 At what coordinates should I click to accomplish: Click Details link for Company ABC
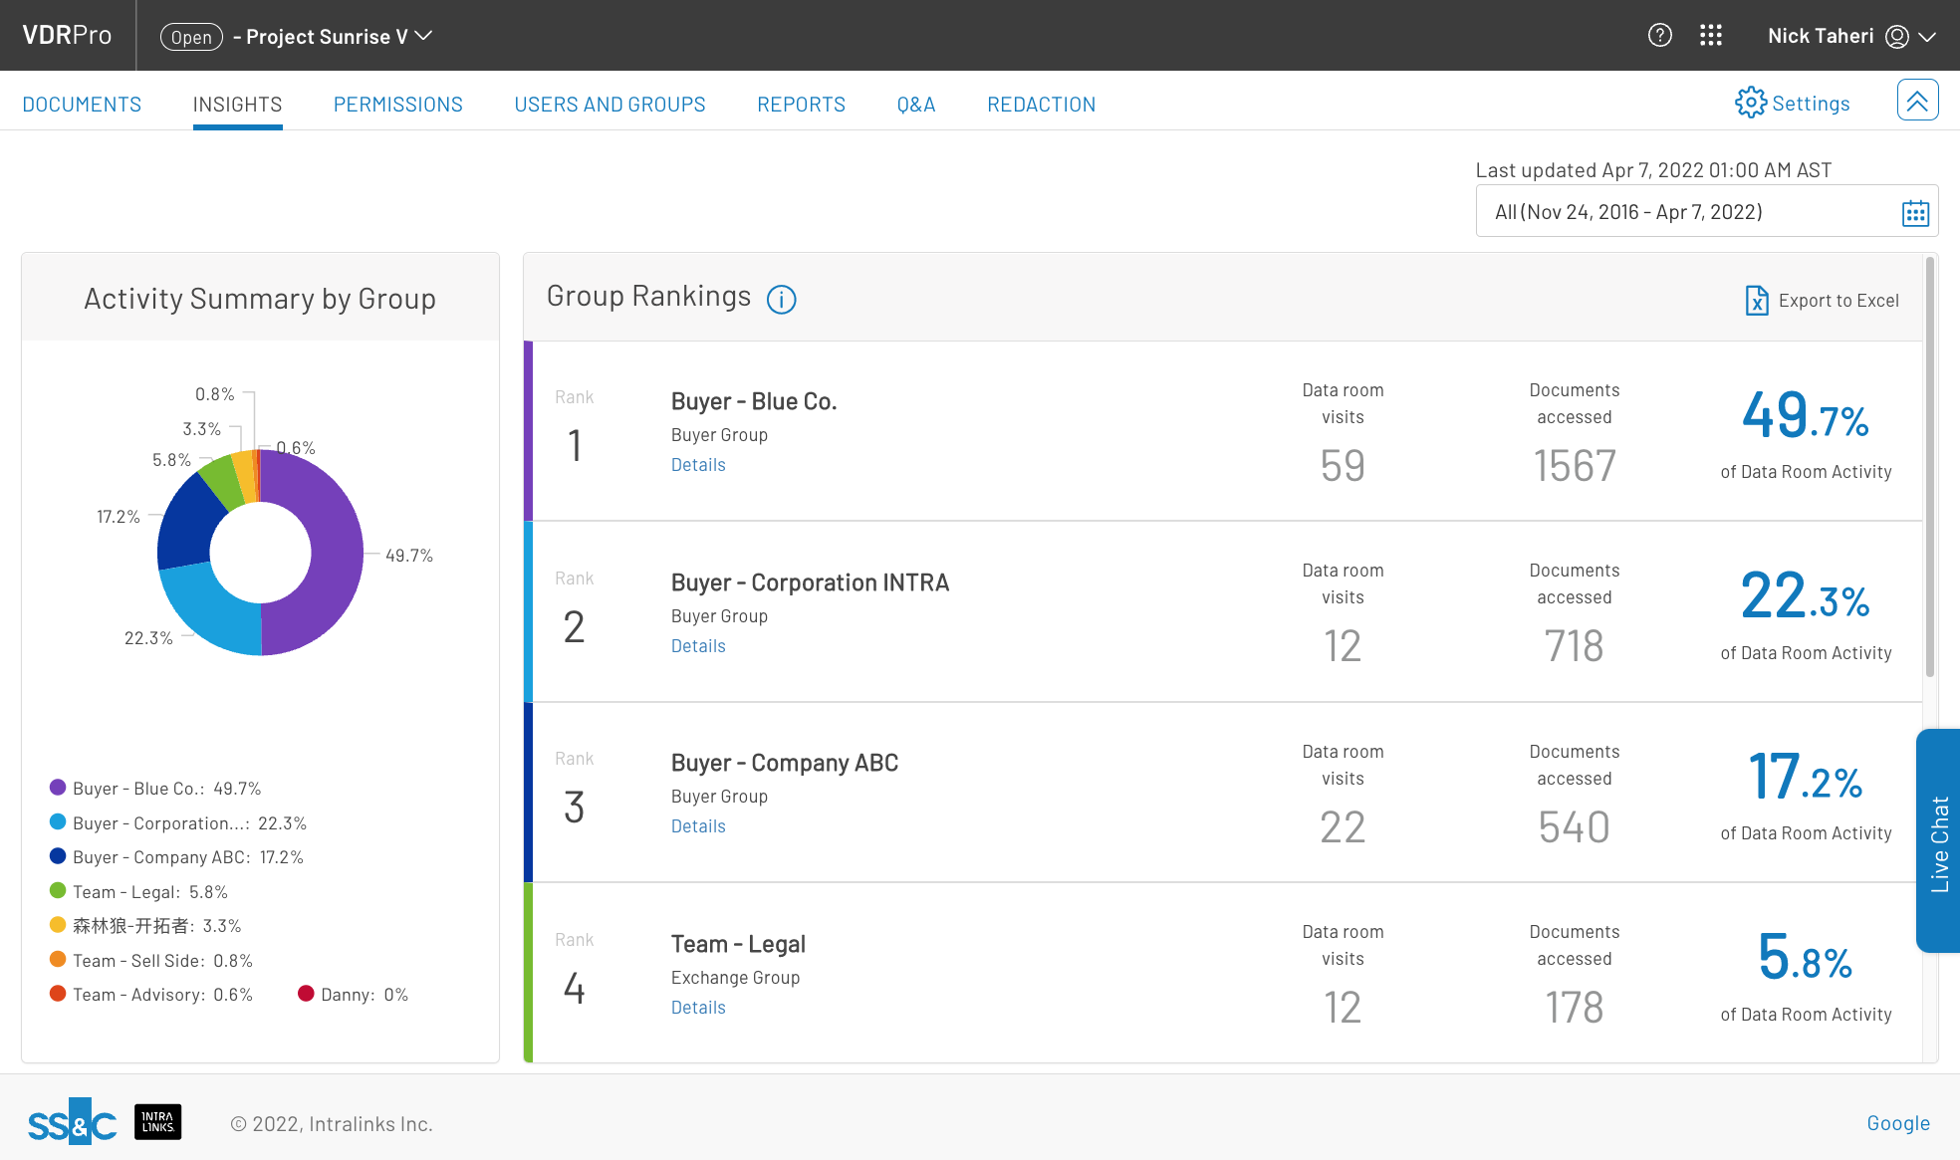(x=696, y=825)
